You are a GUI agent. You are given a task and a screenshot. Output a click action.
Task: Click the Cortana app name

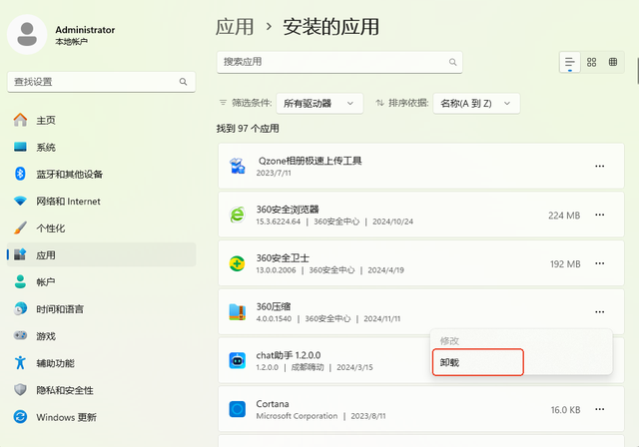[x=273, y=404]
